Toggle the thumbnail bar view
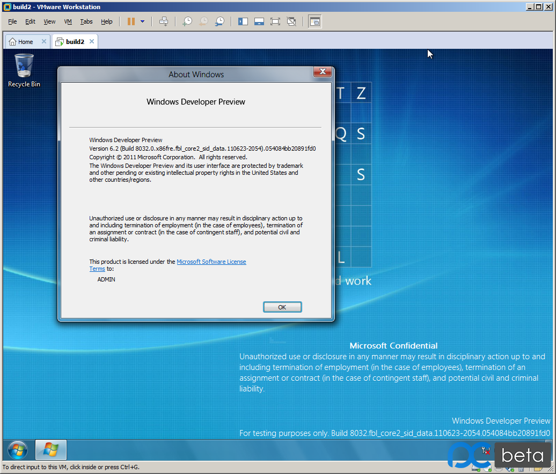The width and height of the screenshot is (556, 474). [259, 21]
